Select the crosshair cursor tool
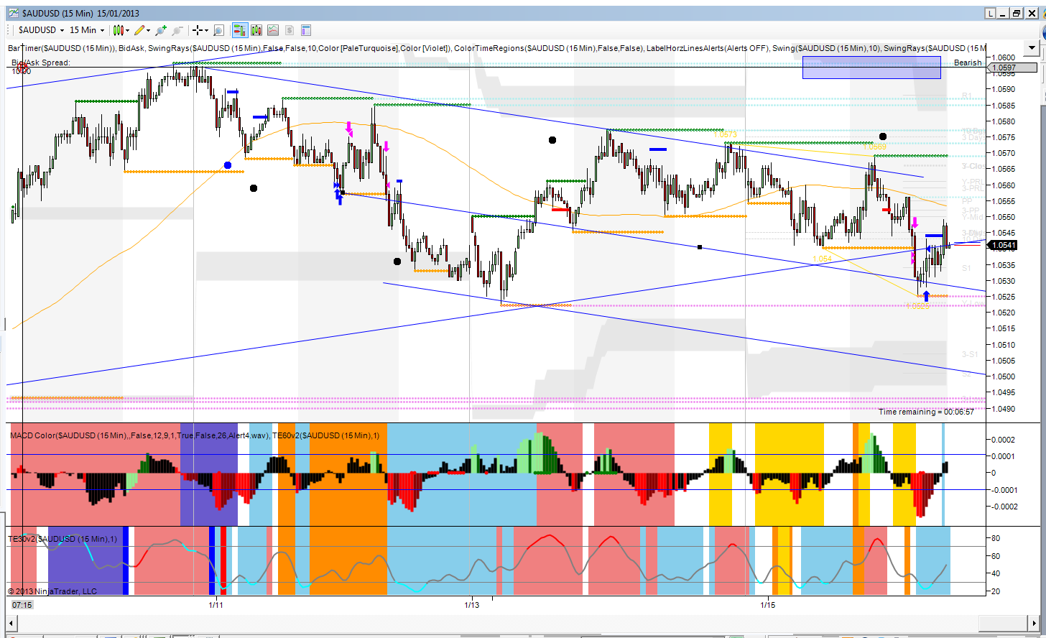The height and width of the screenshot is (638, 1046). click(x=197, y=30)
